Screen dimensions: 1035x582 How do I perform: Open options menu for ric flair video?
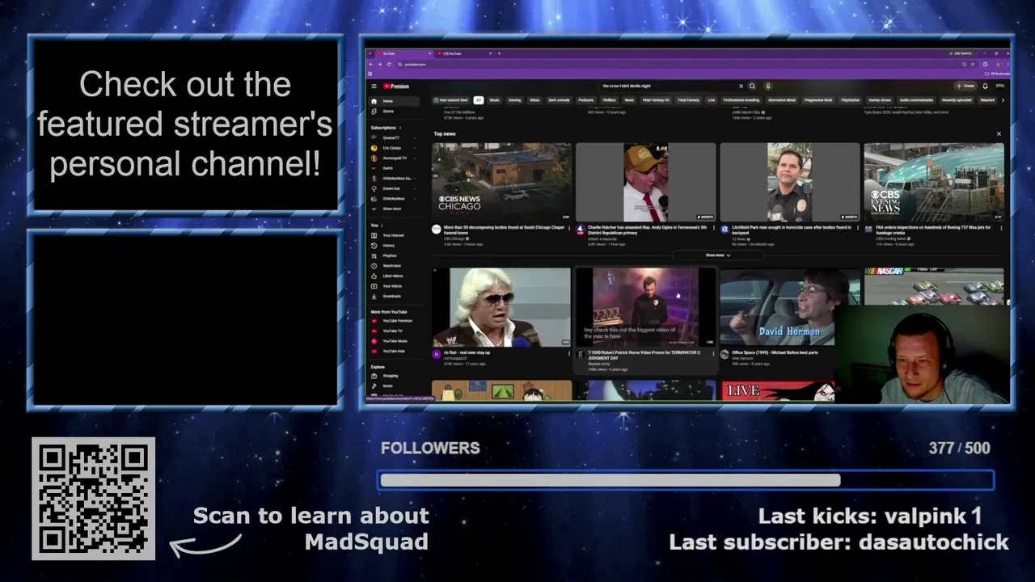569,353
